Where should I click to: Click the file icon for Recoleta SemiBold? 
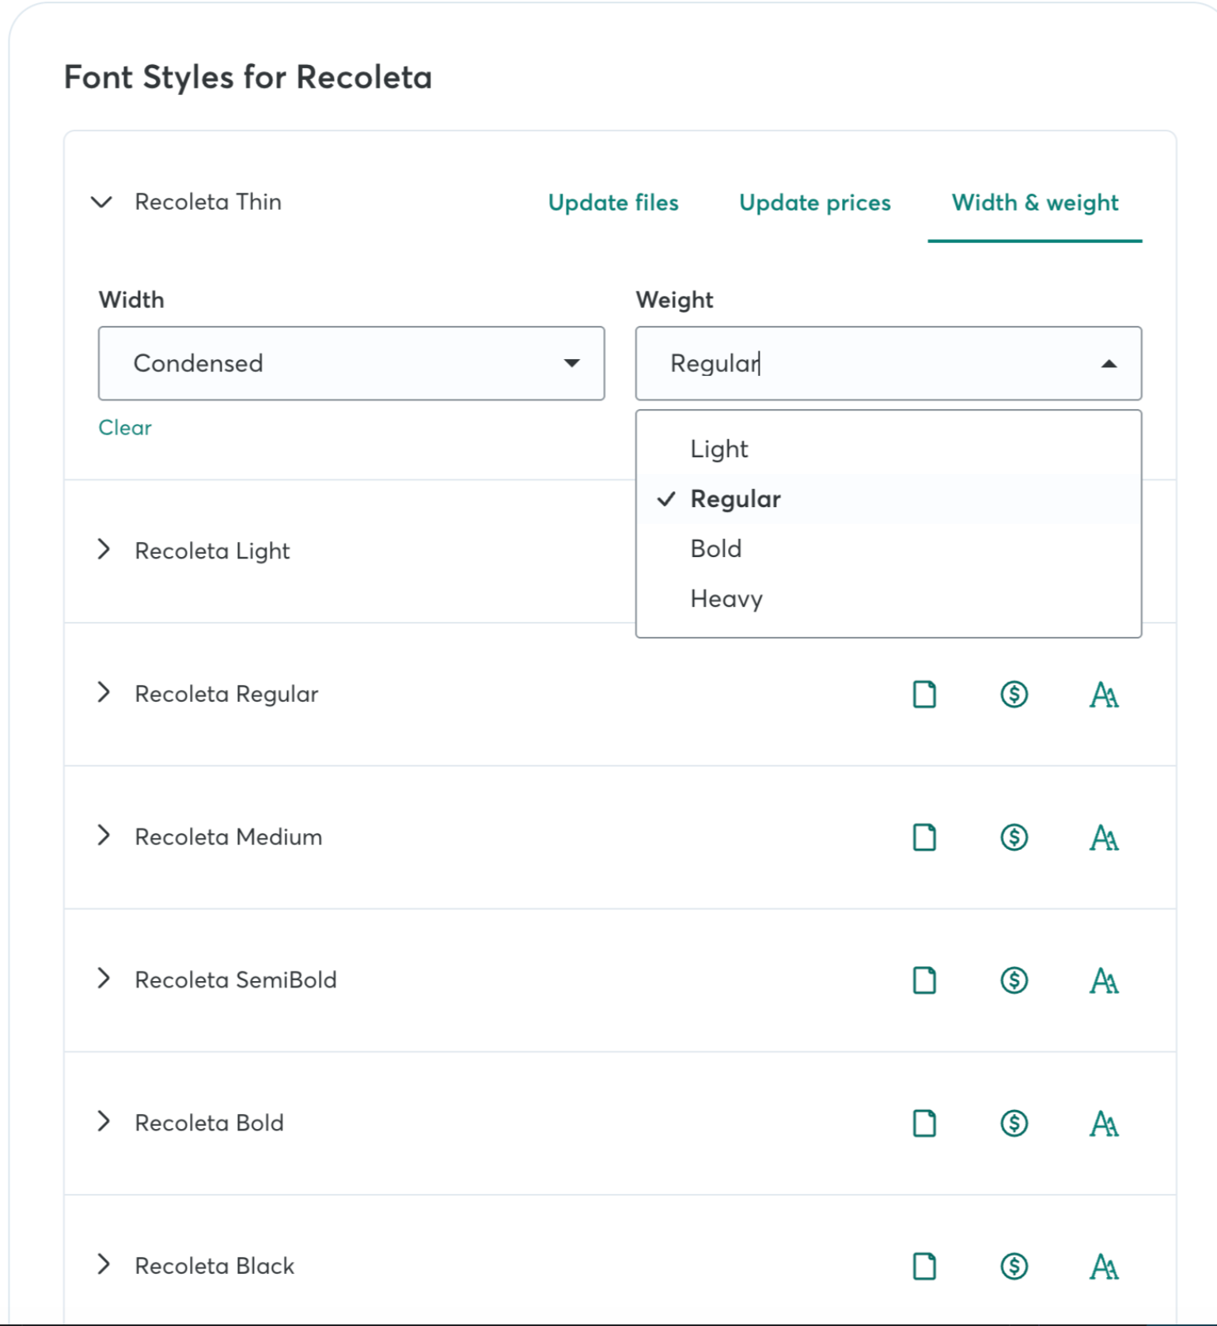924,980
